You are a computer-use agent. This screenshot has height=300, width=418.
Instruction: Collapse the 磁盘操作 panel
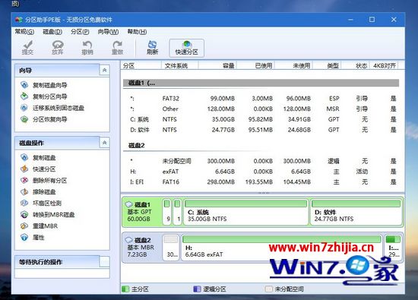105,143
